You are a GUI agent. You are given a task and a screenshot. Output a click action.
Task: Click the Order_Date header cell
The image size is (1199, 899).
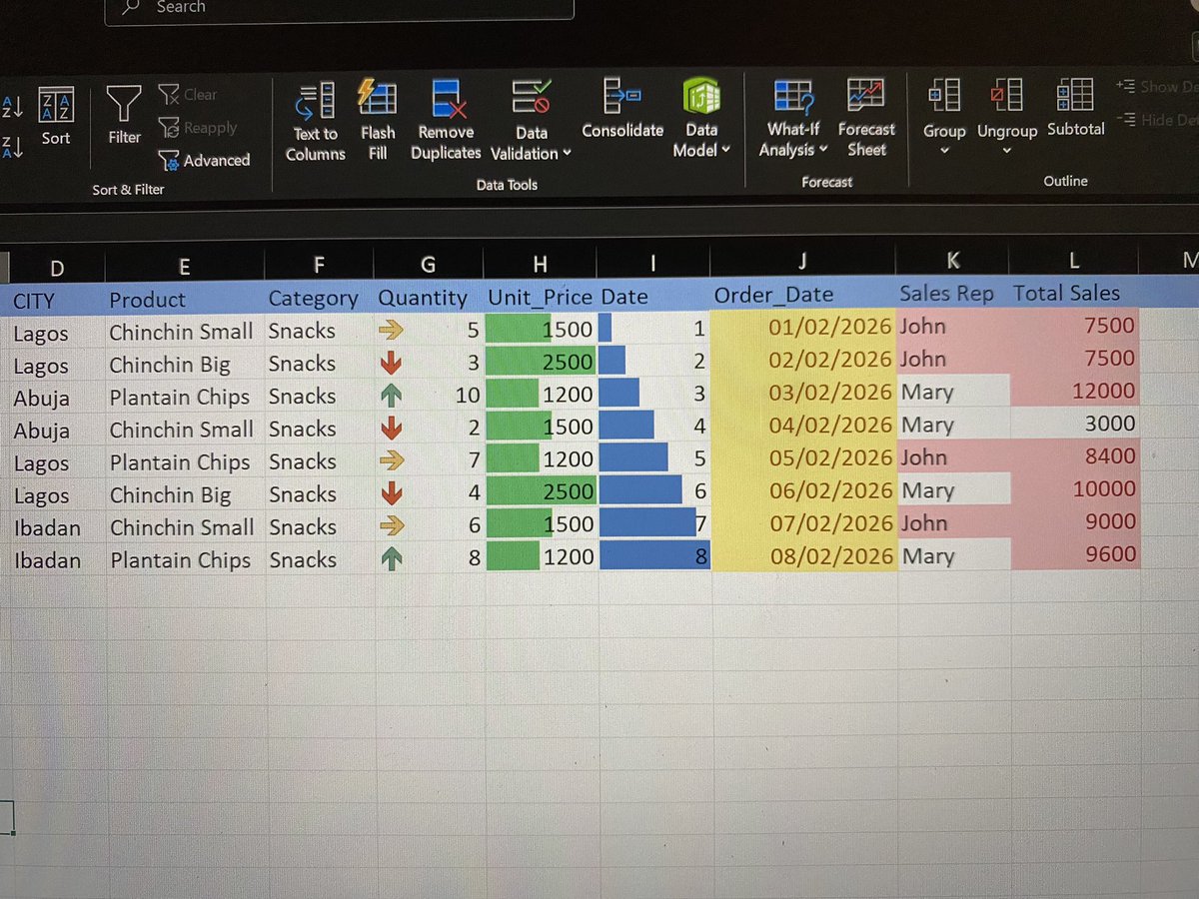pos(802,295)
